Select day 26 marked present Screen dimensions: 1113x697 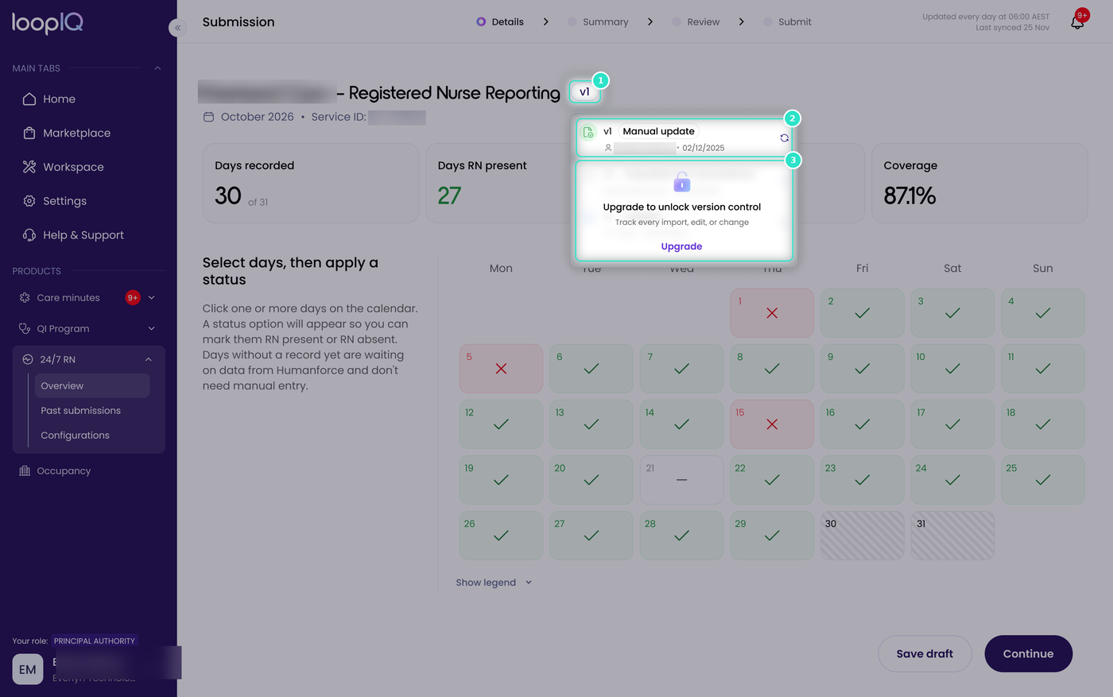coord(501,536)
